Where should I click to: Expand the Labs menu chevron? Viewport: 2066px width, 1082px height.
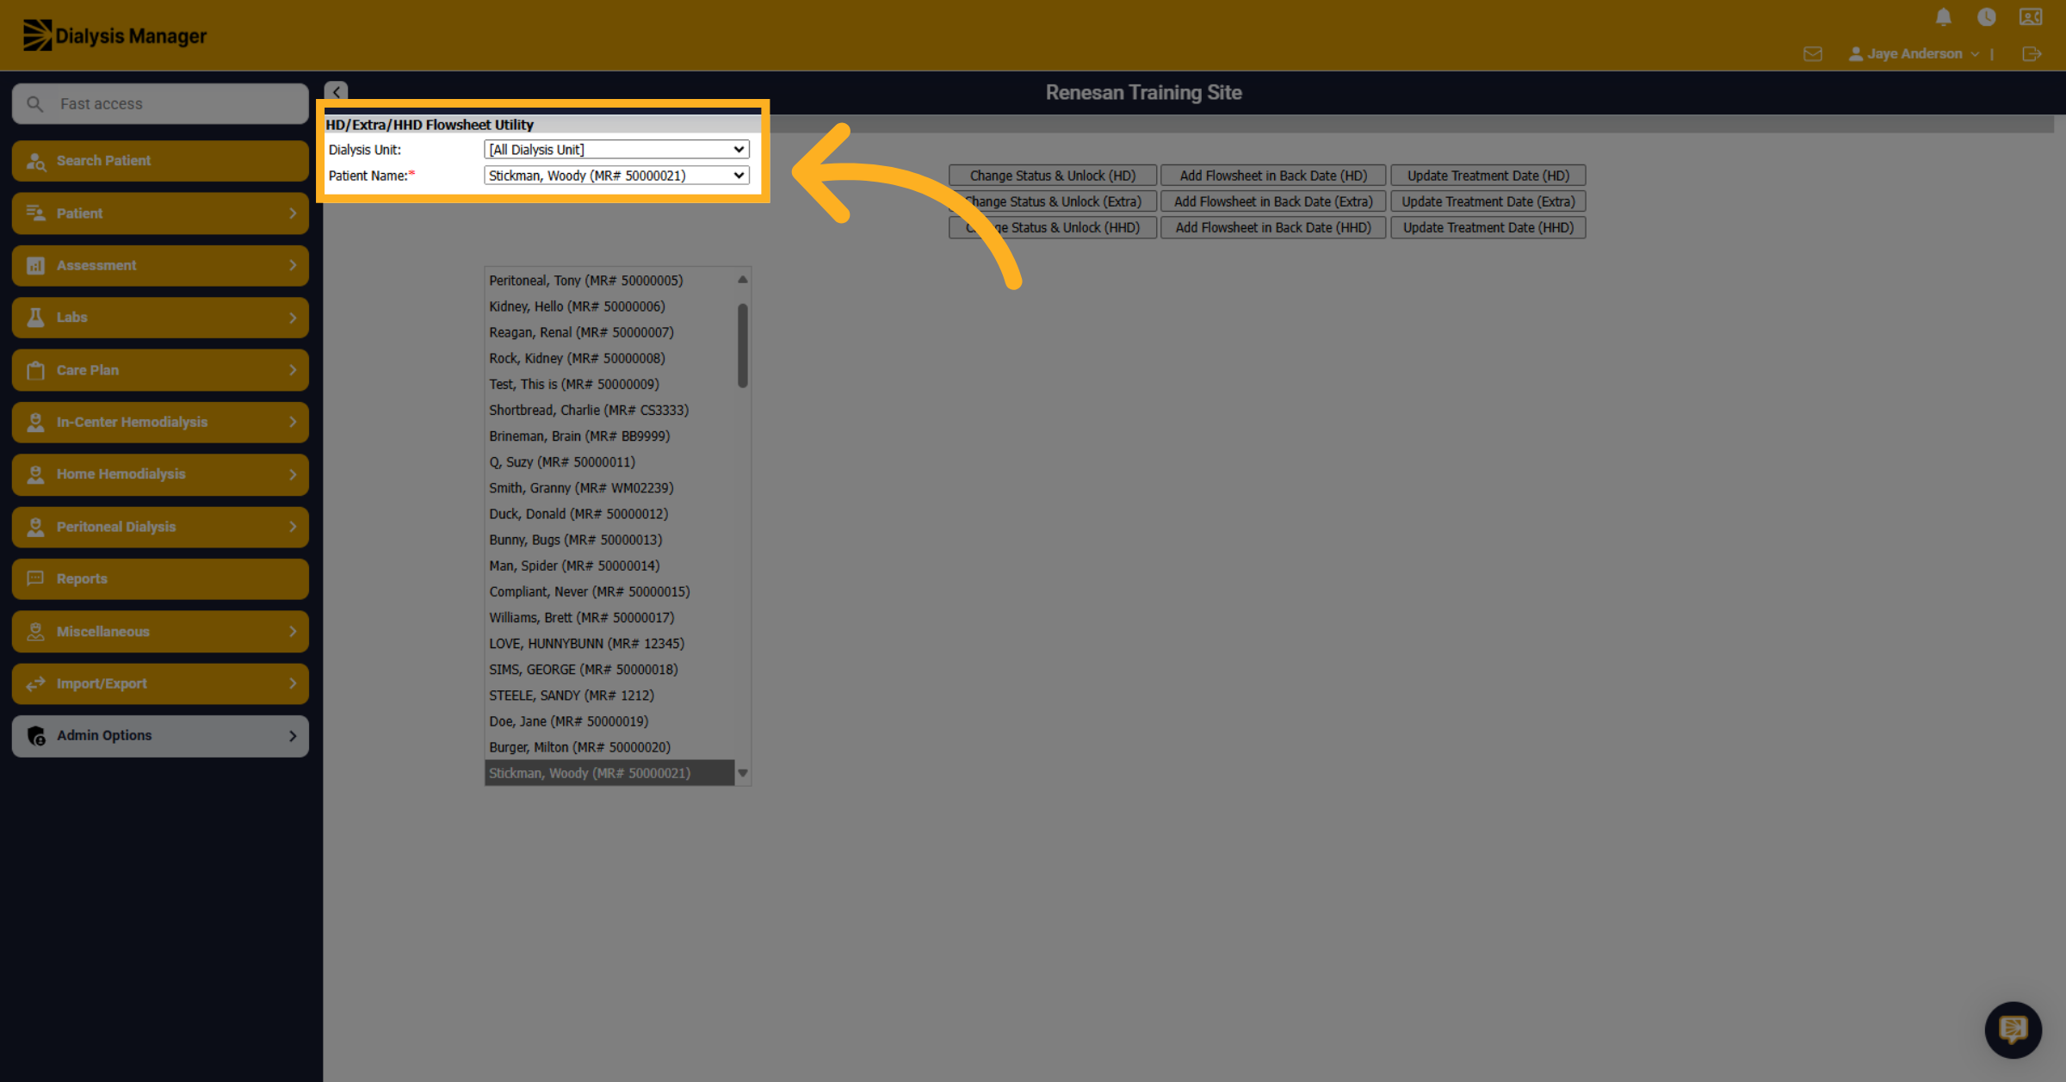[293, 318]
